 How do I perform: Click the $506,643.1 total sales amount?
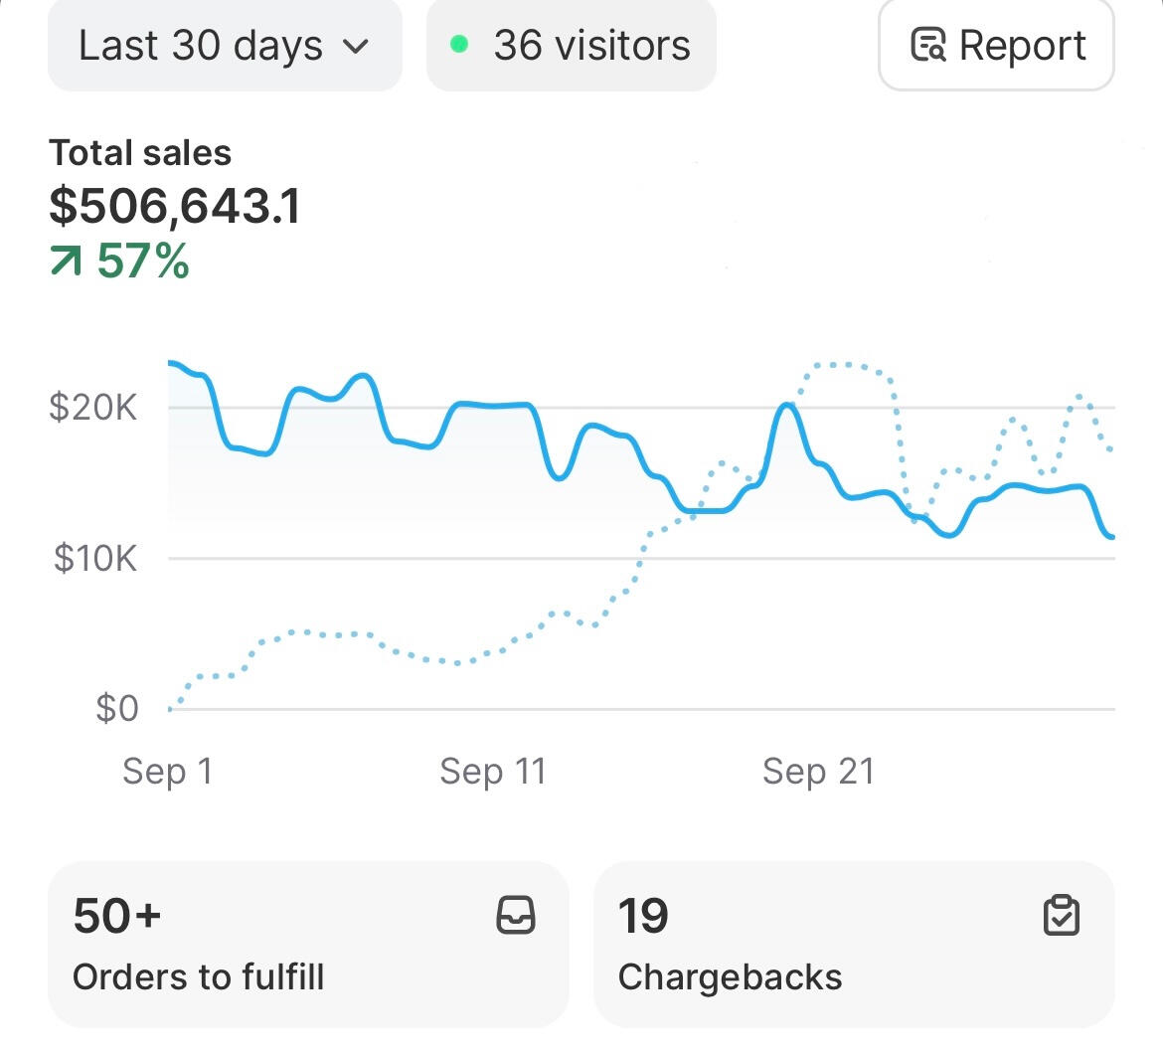pyautogui.click(x=175, y=206)
